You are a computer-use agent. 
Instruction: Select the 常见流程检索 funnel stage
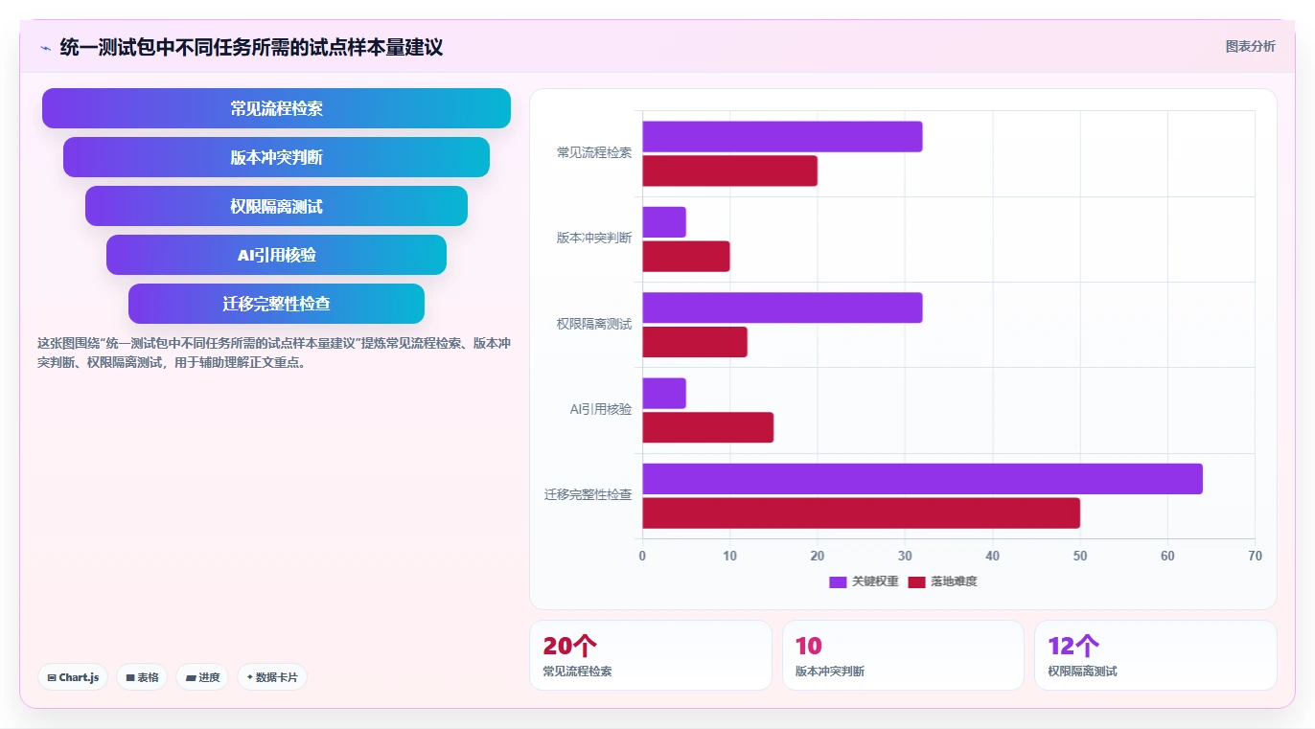(276, 108)
